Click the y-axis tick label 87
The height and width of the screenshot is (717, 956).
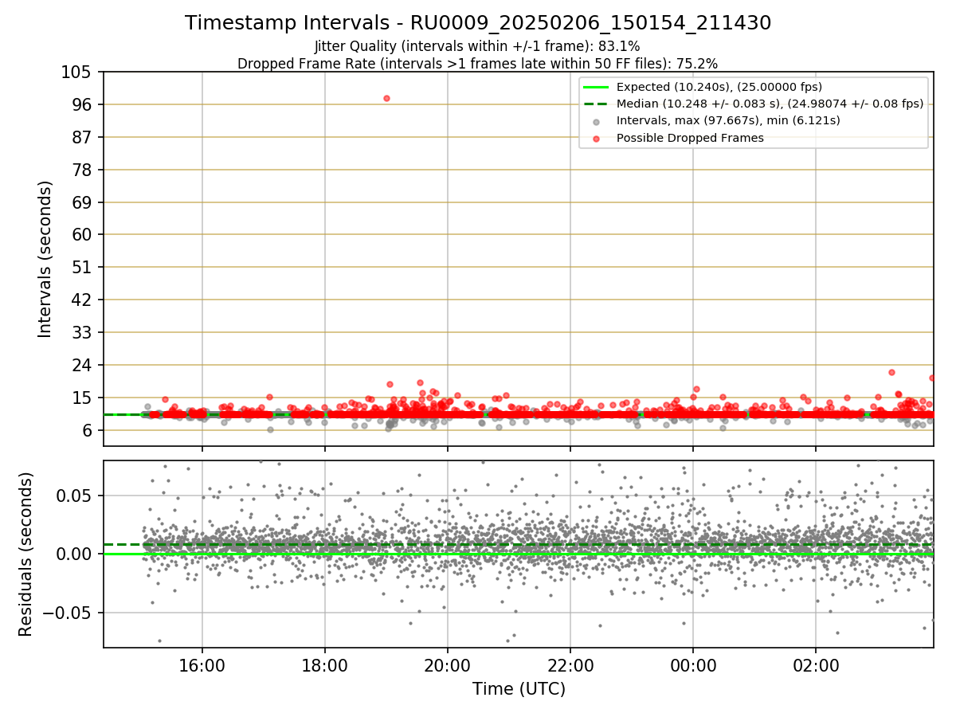coord(83,137)
